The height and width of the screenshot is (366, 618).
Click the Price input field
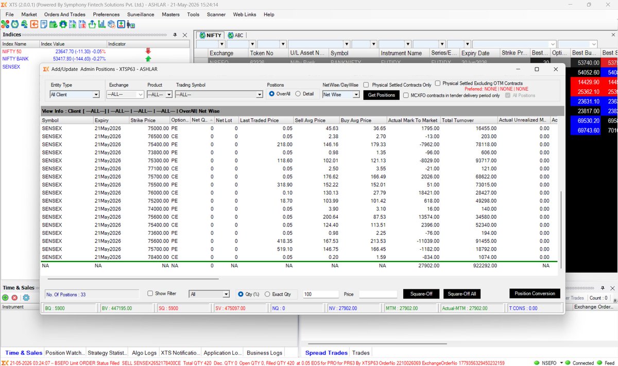[x=378, y=294]
